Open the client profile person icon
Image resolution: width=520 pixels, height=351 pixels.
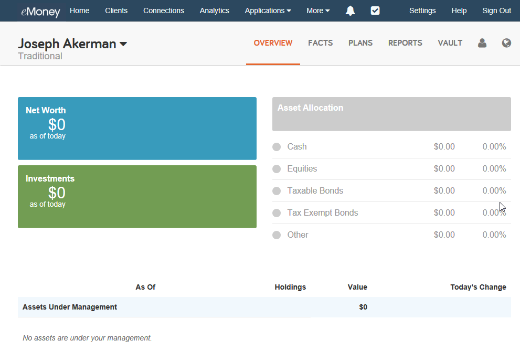482,43
